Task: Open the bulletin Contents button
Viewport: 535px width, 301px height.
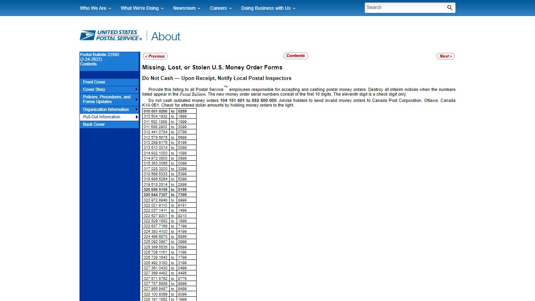Action: [296, 56]
